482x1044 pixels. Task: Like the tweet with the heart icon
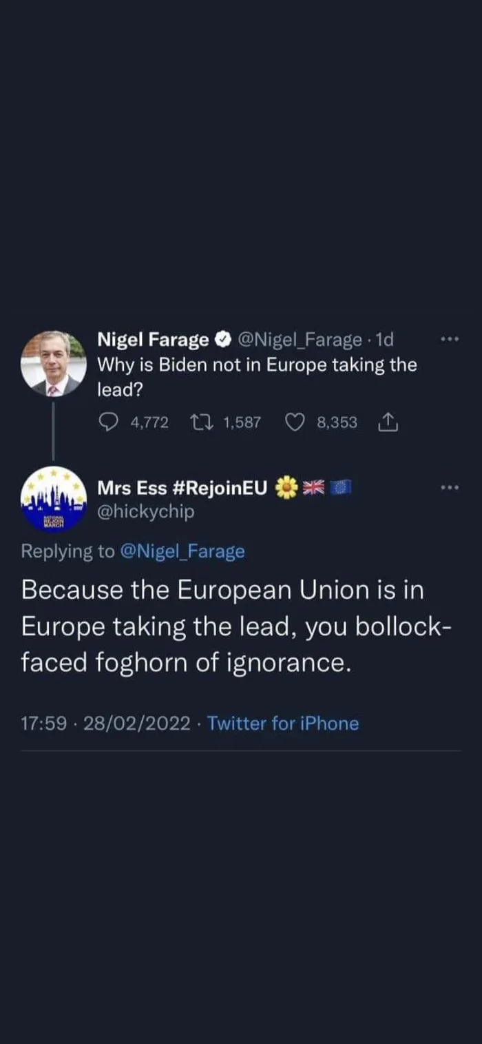pos(295,422)
